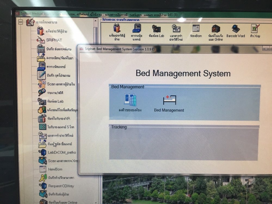Launch พิมพ์ผล Lab from the top icon panel

click(x=156, y=31)
